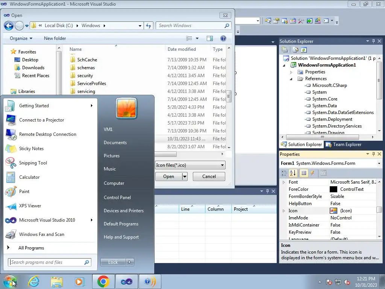This screenshot has height=289, width=385.
Task: Click the Search programs and files box
Action: pyautogui.click(x=50, y=262)
